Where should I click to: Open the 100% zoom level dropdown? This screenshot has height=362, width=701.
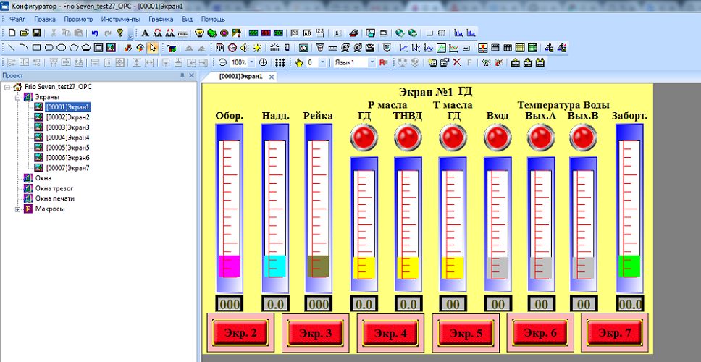252,63
